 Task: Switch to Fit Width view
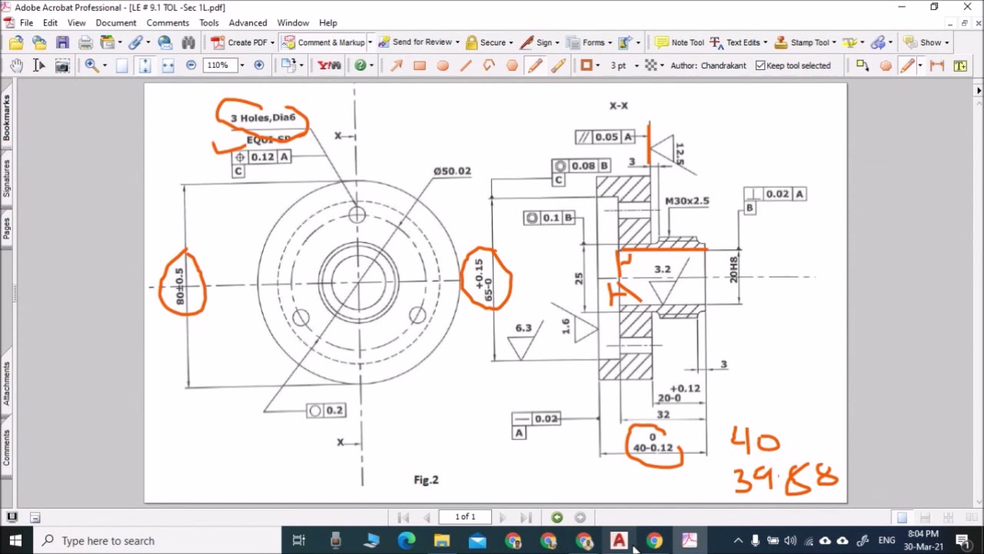coord(168,65)
